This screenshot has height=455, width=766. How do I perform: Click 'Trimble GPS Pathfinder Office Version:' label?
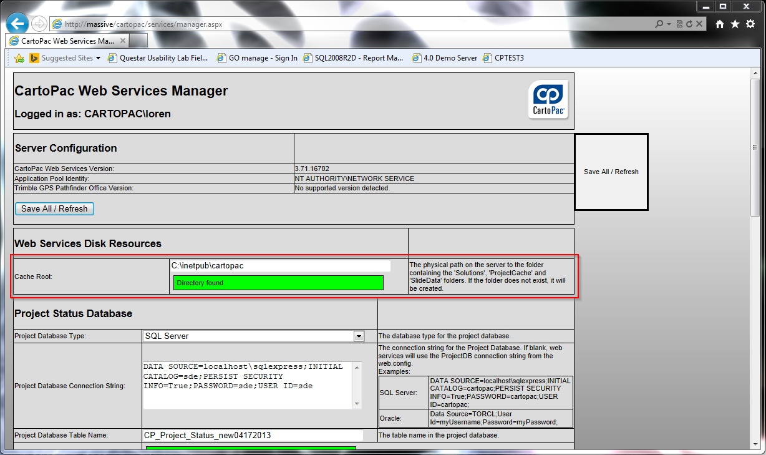click(74, 188)
